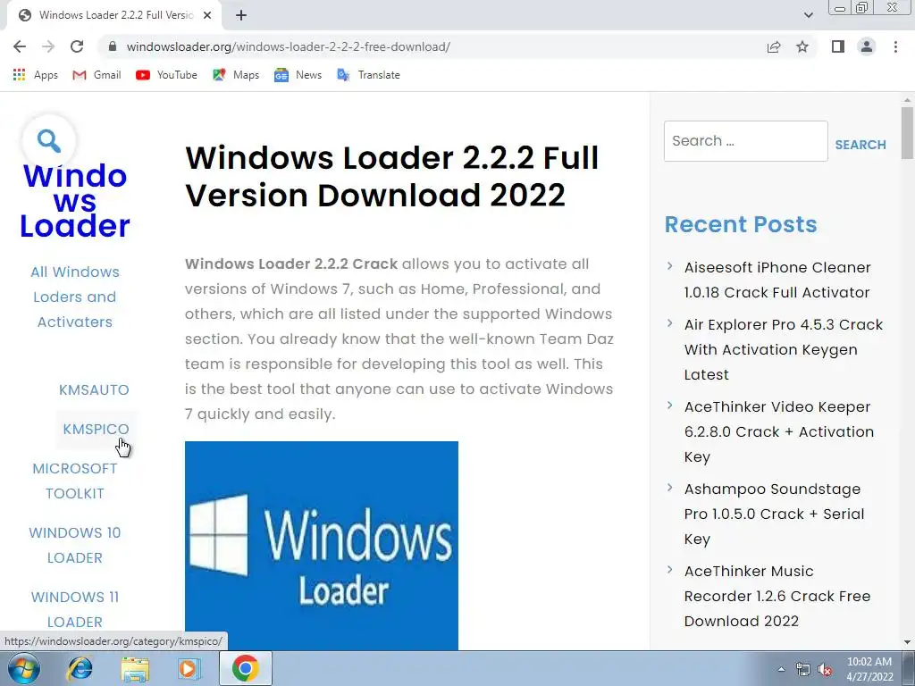Open Aiseesoft iPhone Cleaner post

[777, 280]
